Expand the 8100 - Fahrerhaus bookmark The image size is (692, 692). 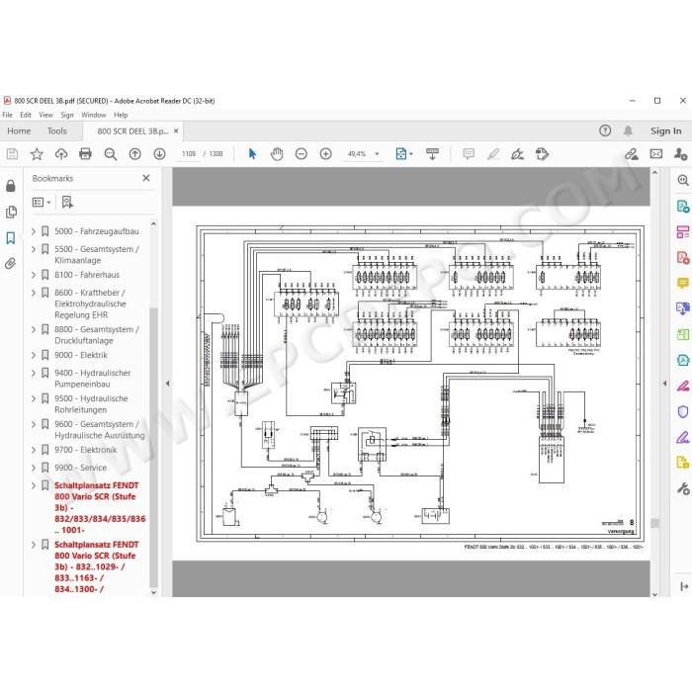coord(34,275)
